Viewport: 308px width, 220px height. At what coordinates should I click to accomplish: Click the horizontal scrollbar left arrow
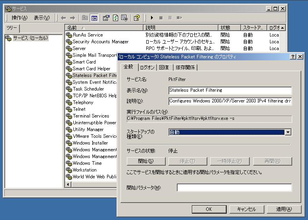pos(68,184)
